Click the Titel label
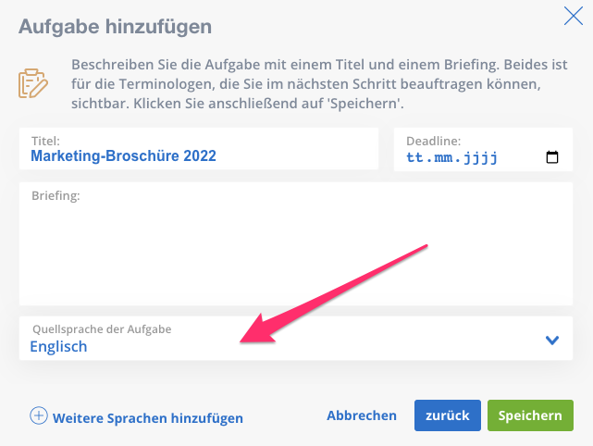Screen dimensions: 593x446 (x=45, y=141)
